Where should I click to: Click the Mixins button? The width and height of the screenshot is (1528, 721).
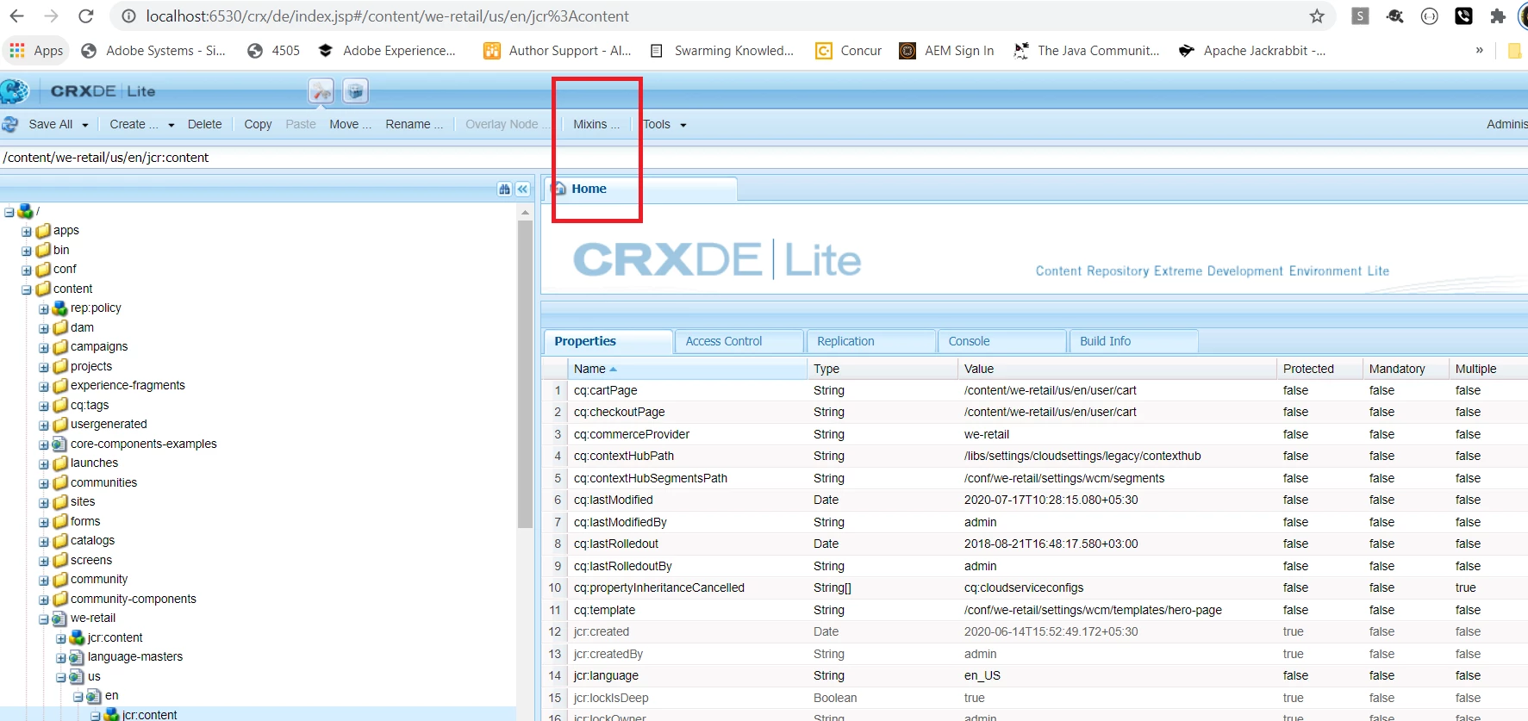(x=596, y=124)
